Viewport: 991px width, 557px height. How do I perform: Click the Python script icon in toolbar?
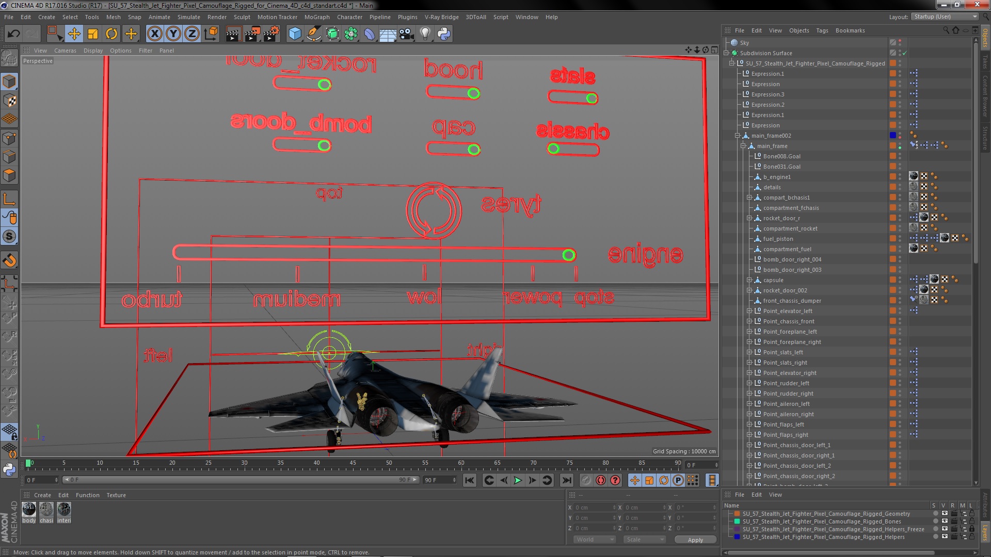tap(443, 34)
